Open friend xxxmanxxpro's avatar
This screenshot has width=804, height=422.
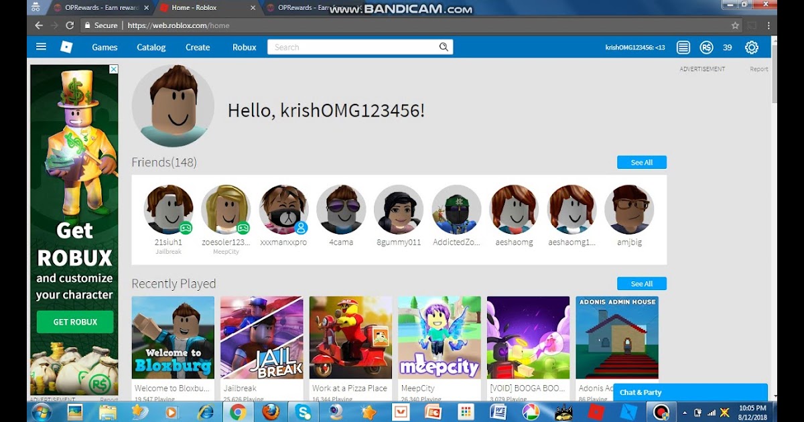point(283,210)
